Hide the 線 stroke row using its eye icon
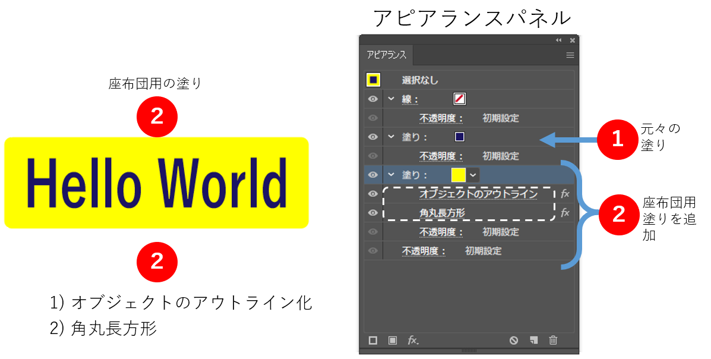The width and height of the screenshot is (711, 359). (373, 99)
